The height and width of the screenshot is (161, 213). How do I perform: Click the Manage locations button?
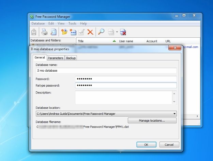152,121
